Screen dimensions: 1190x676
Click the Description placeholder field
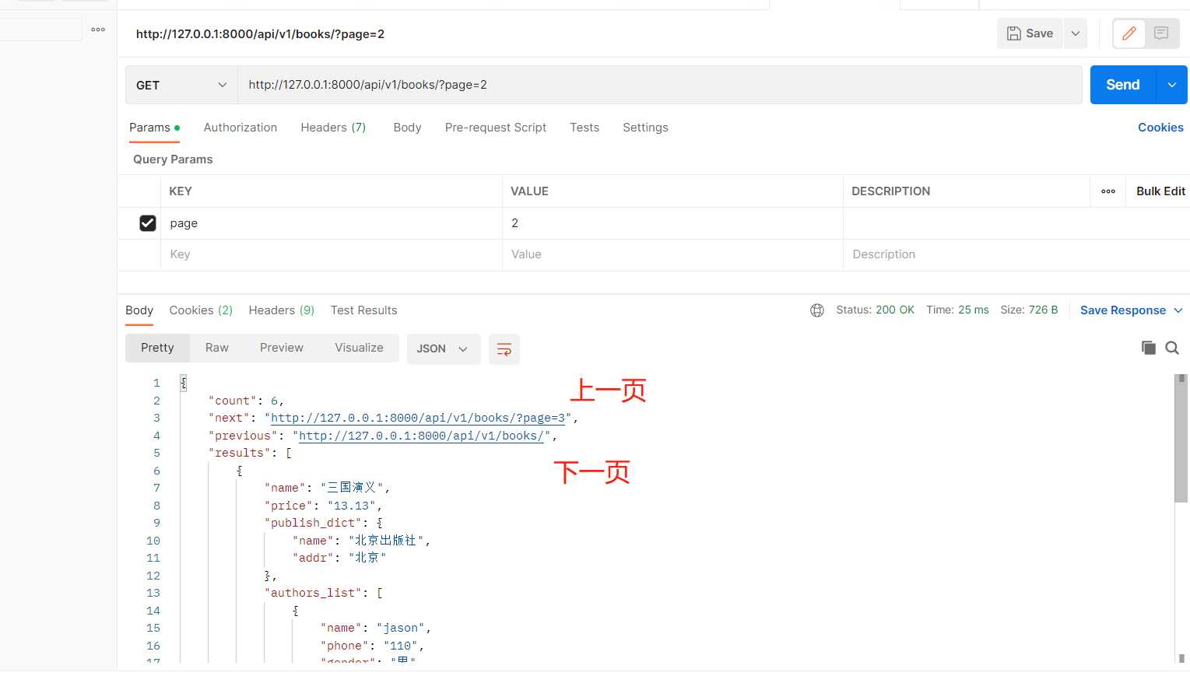click(x=1016, y=254)
